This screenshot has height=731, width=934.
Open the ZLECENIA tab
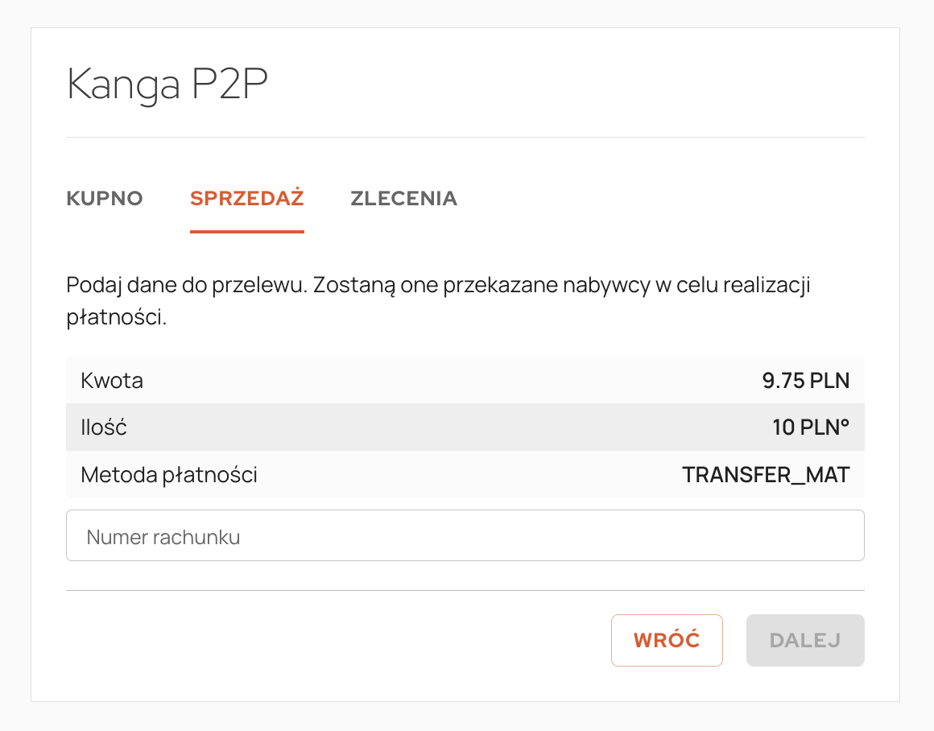(x=403, y=198)
